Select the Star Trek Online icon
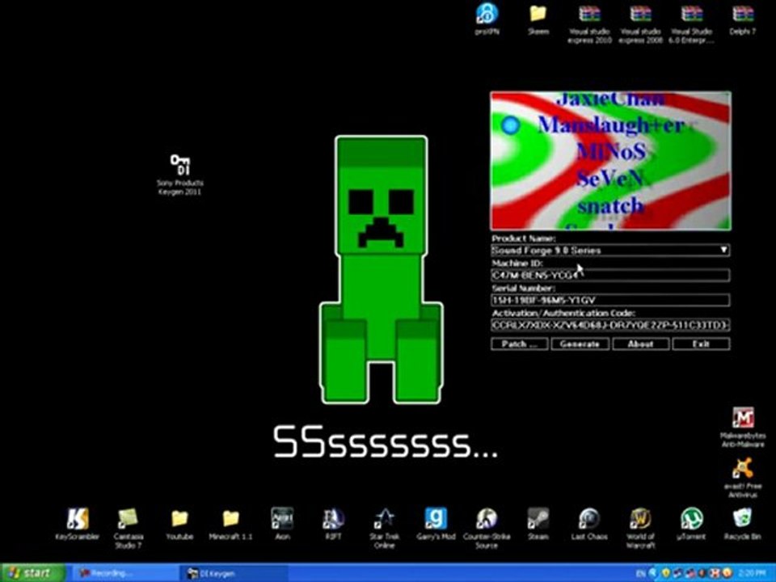Image resolution: width=776 pixels, height=582 pixels. [x=385, y=528]
